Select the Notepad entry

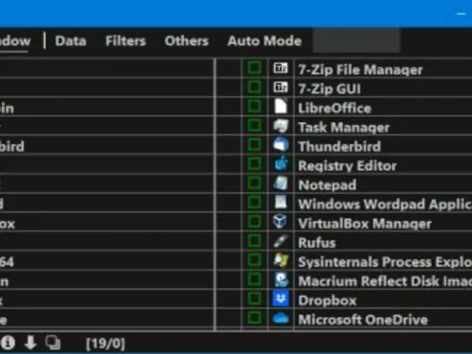[327, 185]
